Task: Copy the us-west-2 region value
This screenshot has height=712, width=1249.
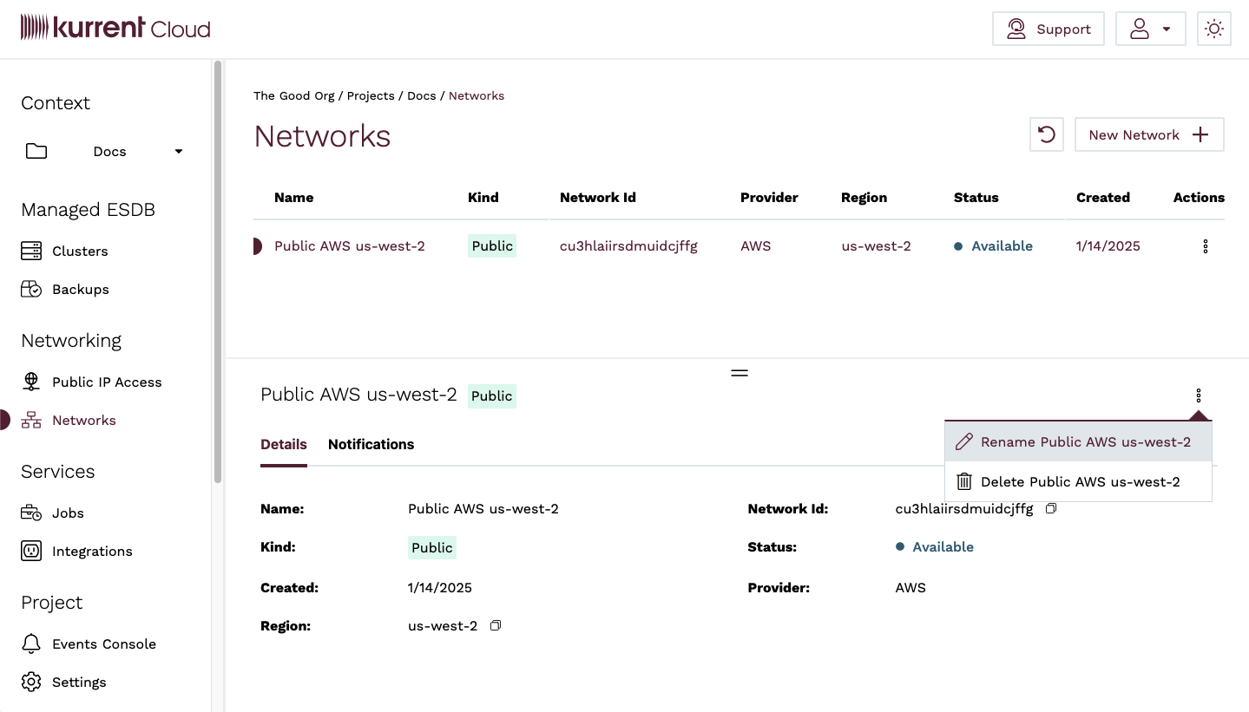Action: click(496, 625)
